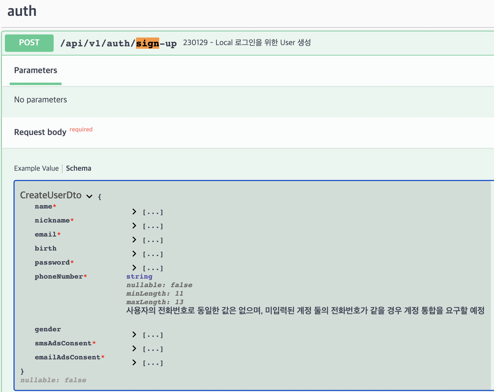Screen dimensions: 494x392
Task: Expand the birth property details
Action: [x=134, y=254]
